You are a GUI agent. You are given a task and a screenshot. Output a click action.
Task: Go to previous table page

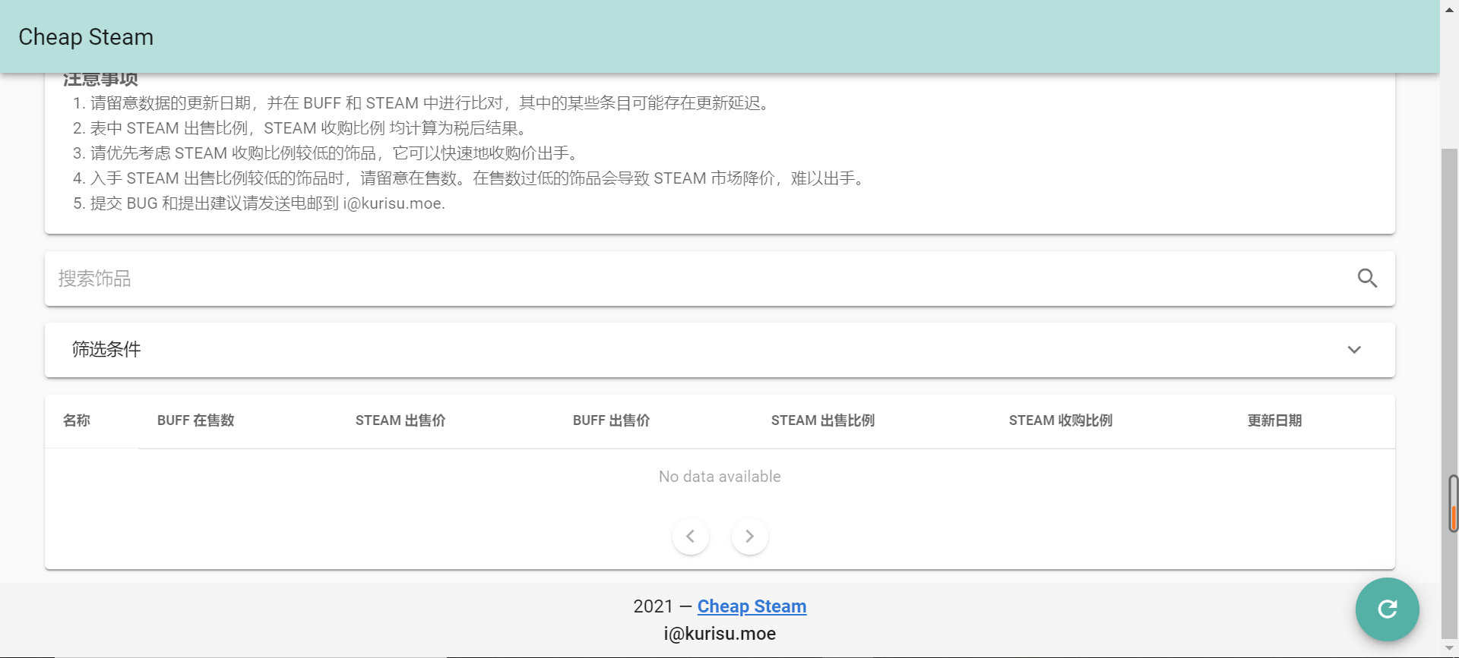pos(691,537)
